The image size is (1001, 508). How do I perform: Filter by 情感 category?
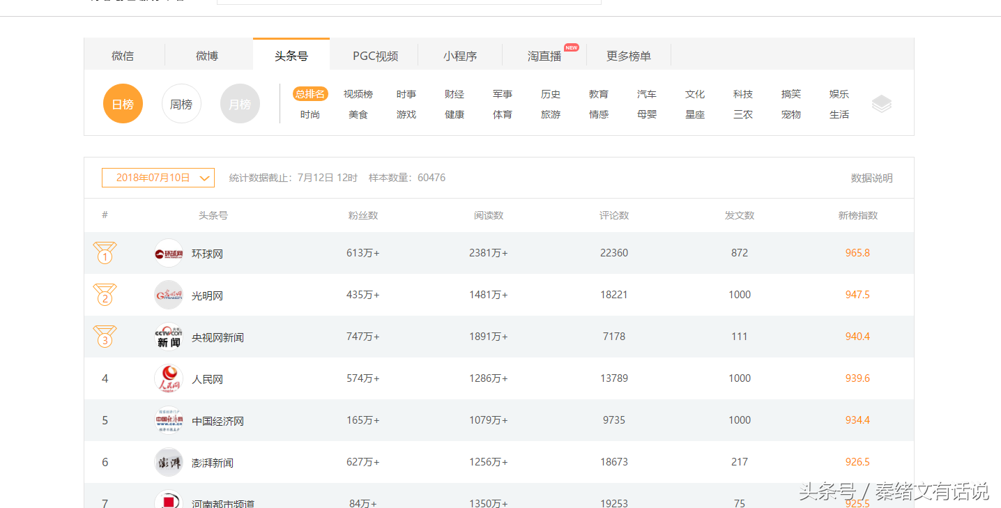coord(599,114)
